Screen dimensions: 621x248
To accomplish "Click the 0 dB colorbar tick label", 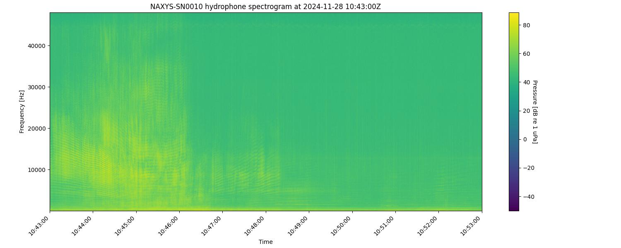I will (525, 139).
